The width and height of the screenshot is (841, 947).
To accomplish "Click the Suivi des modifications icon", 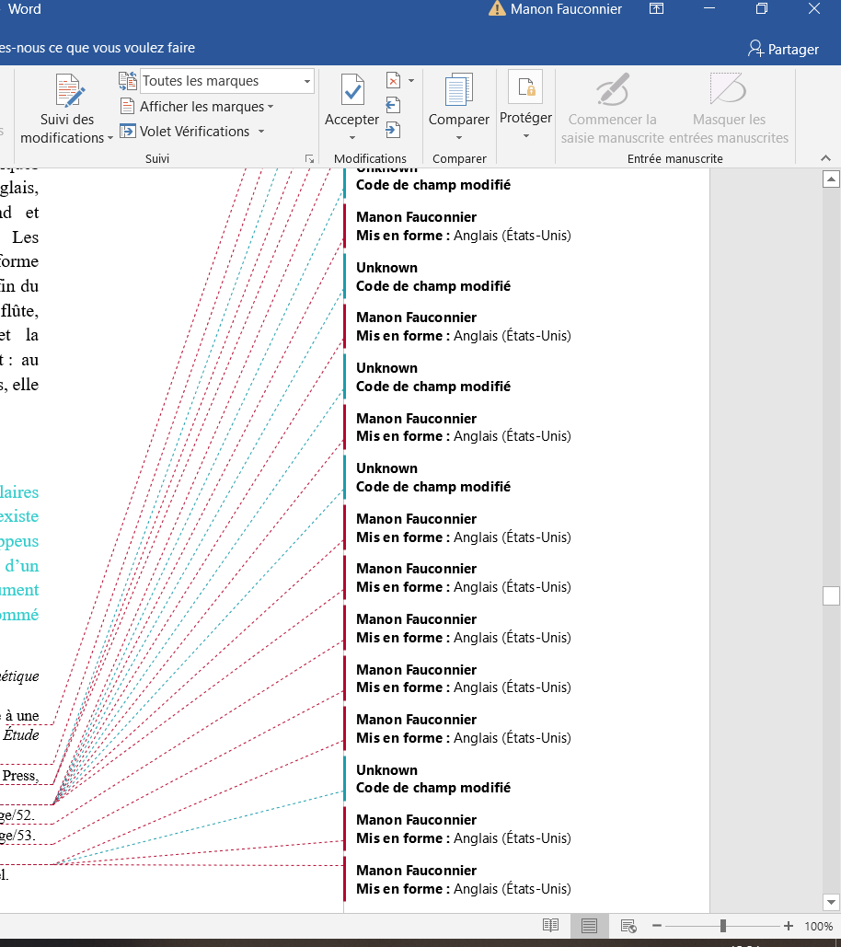I will coord(70,90).
